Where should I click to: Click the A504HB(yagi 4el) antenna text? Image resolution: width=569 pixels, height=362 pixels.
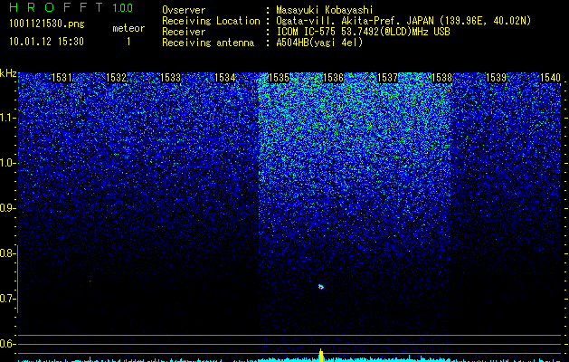click(319, 43)
